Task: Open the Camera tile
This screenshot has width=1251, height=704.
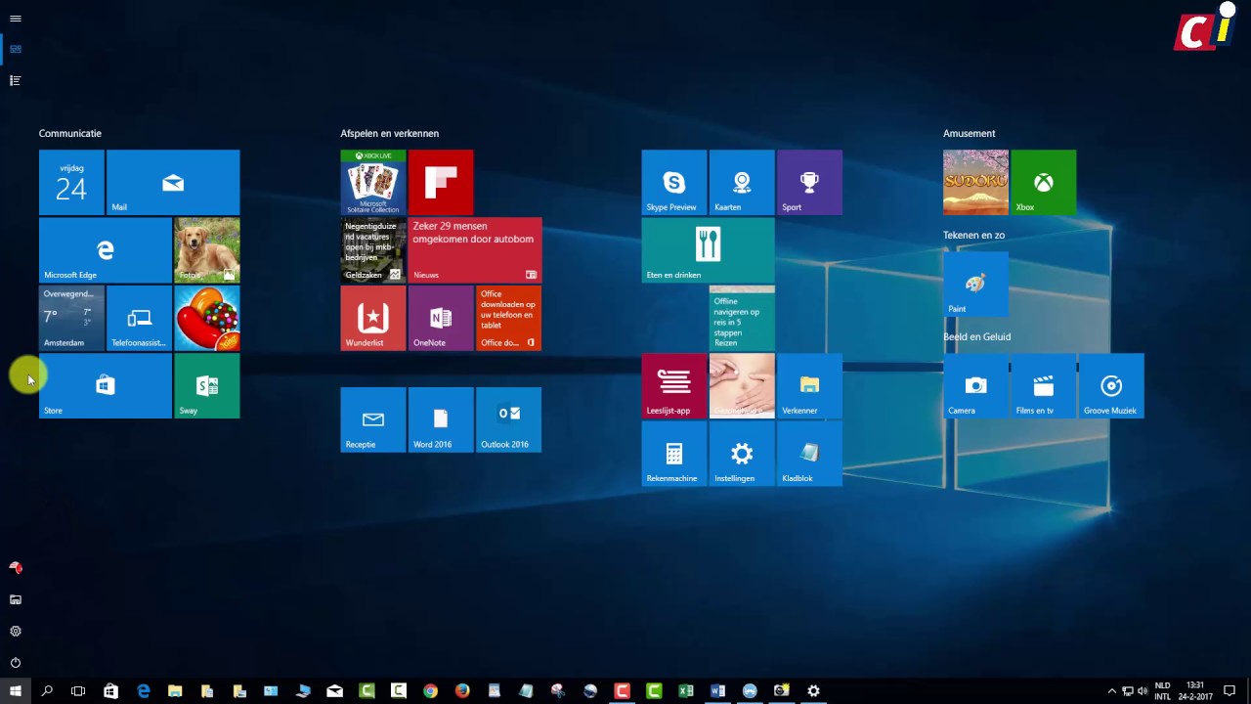Action: click(x=975, y=385)
